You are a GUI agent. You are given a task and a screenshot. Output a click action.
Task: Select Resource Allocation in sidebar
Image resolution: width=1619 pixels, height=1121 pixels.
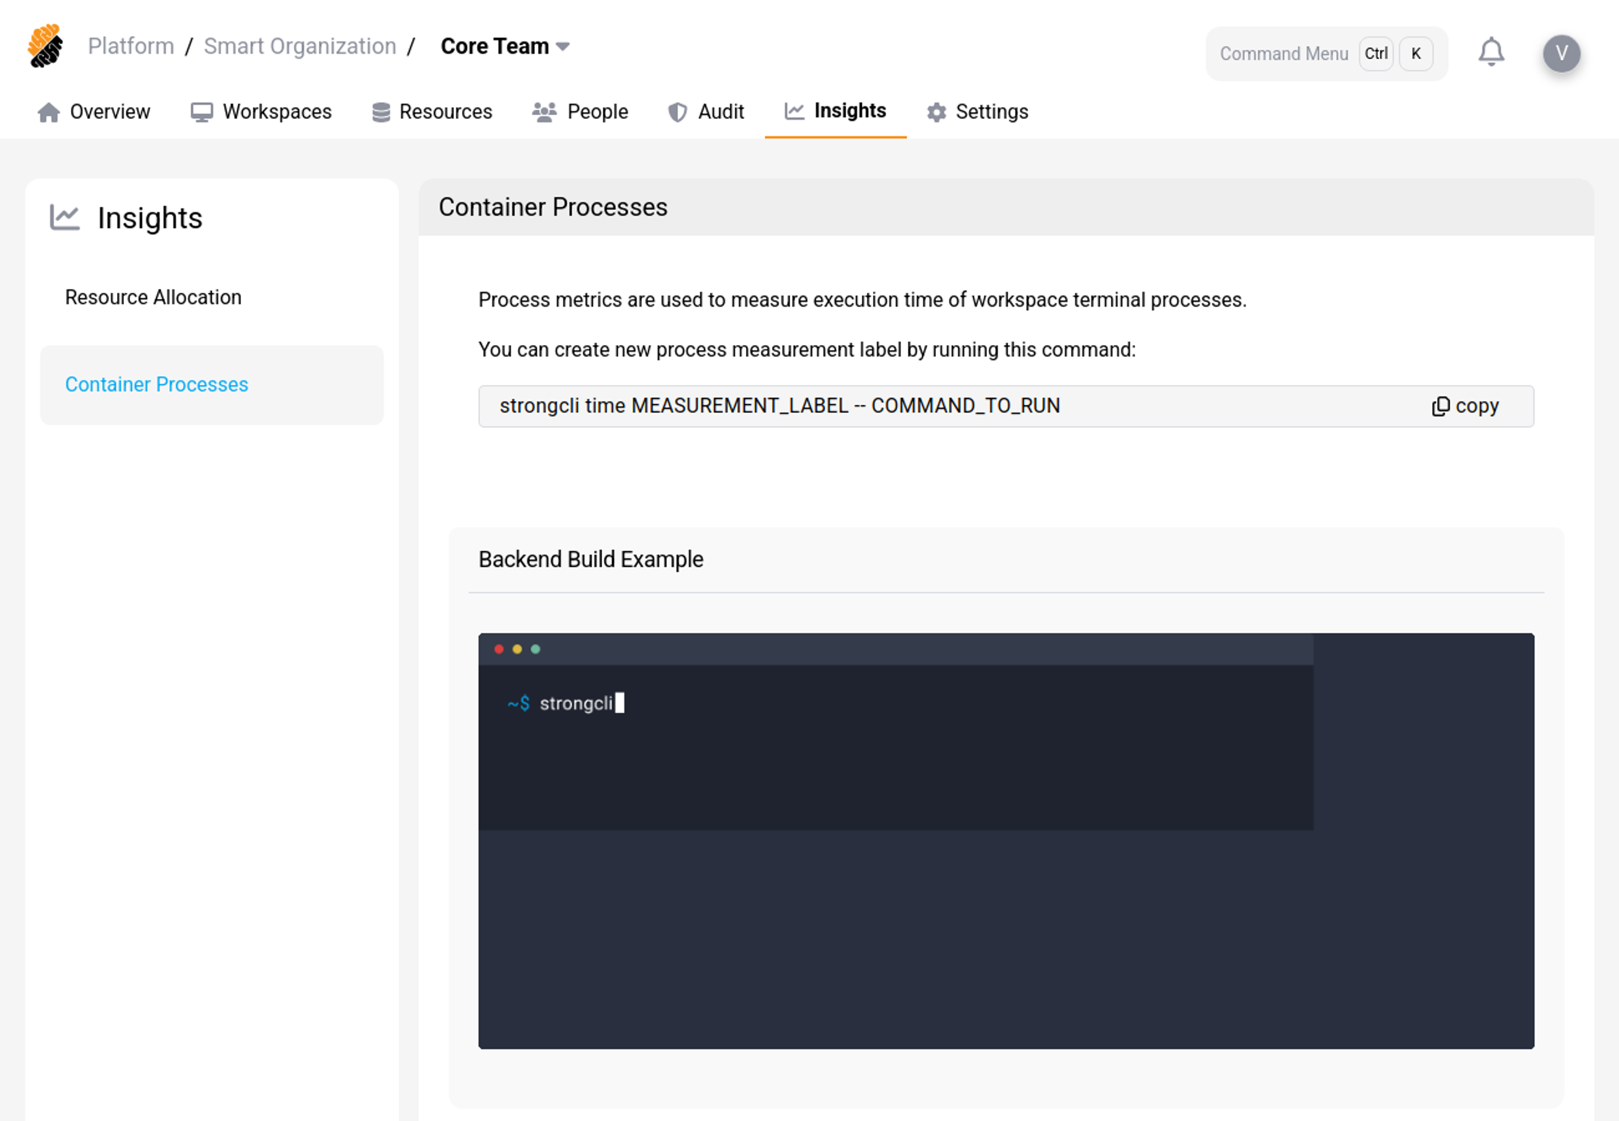click(x=153, y=297)
